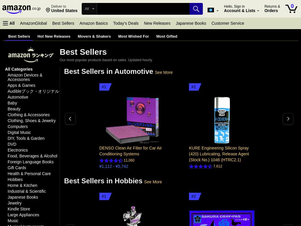Screen dimensions: 301x226
Task: Click the magnifying glass search button
Action: tap(196, 9)
